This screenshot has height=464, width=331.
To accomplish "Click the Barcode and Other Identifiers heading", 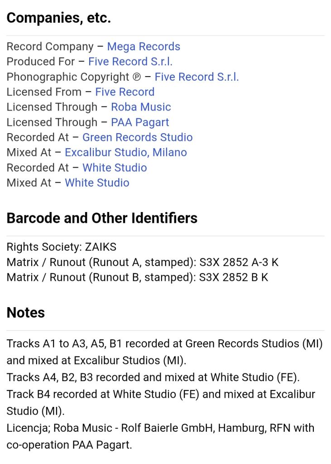I will point(102,218).
